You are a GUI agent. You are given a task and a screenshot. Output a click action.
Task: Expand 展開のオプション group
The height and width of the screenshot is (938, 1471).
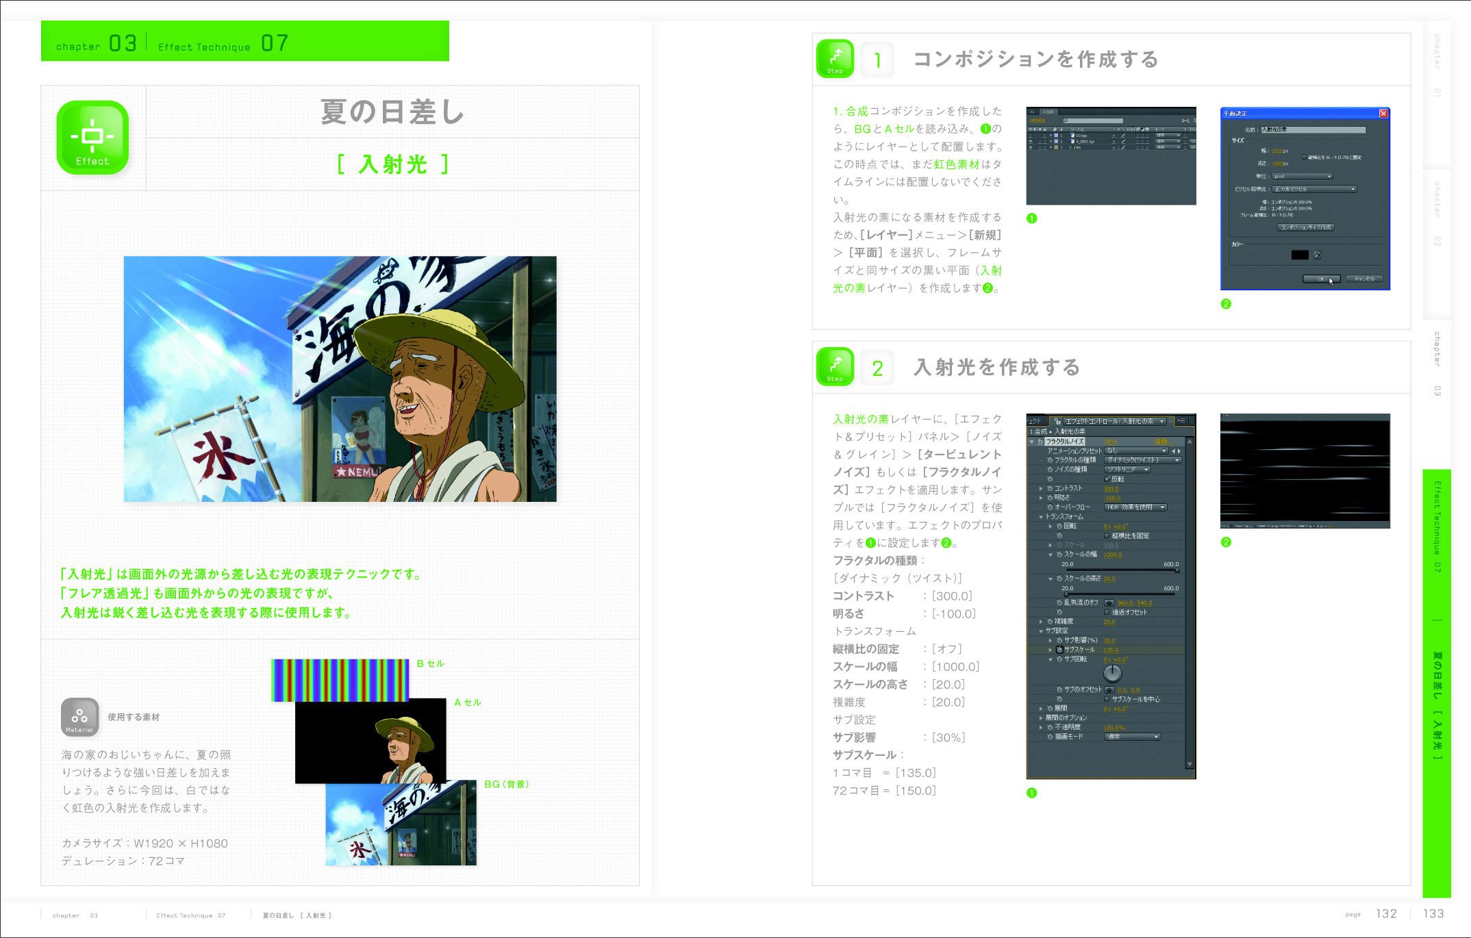click(1041, 718)
